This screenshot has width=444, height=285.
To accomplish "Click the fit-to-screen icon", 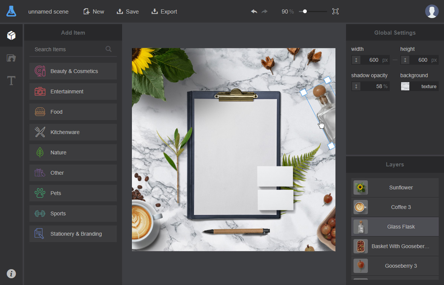I will coord(335,12).
